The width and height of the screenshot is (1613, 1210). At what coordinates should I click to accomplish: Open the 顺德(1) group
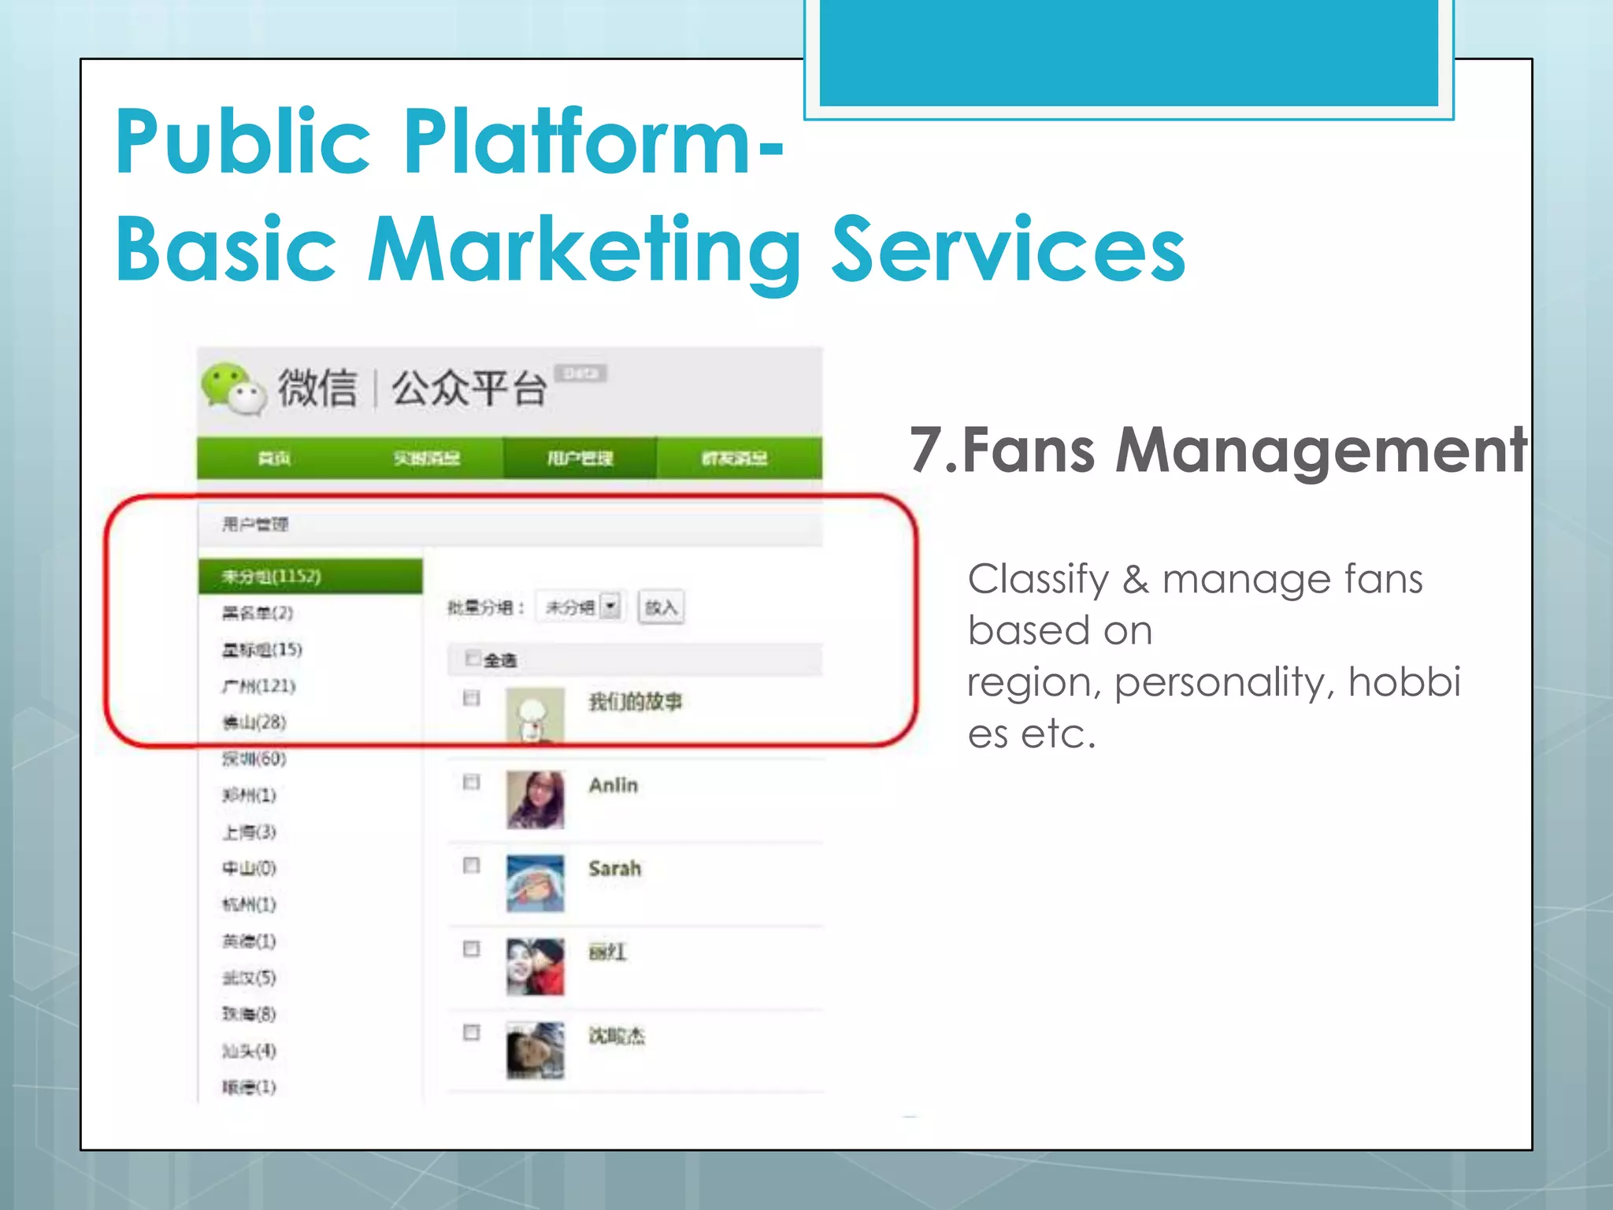coord(249,1087)
